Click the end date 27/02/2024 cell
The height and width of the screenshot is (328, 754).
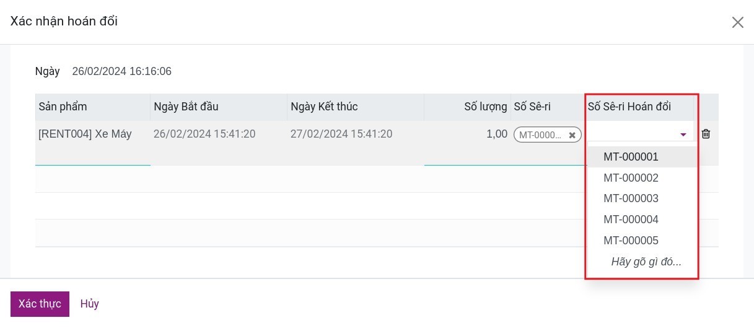click(x=341, y=134)
